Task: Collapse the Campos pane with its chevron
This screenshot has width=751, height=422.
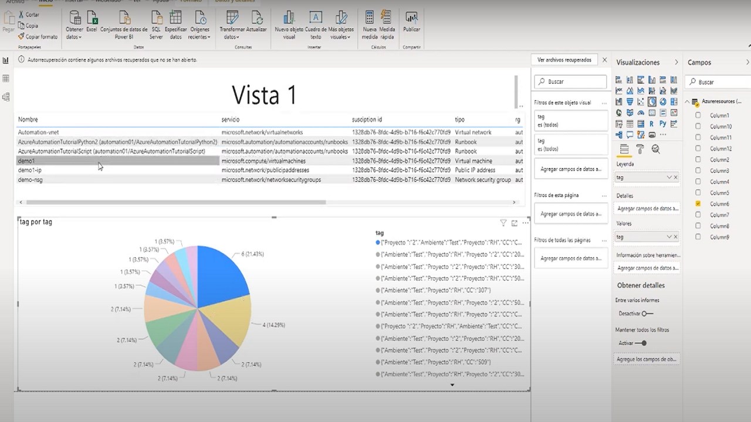Action: [x=747, y=62]
